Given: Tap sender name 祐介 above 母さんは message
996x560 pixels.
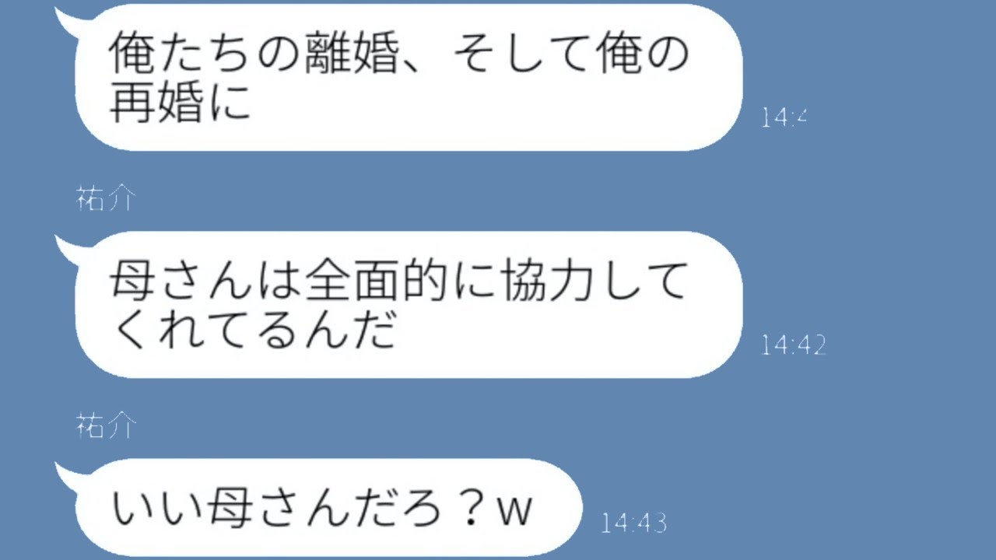Looking at the screenshot, I should pyautogui.click(x=105, y=199).
